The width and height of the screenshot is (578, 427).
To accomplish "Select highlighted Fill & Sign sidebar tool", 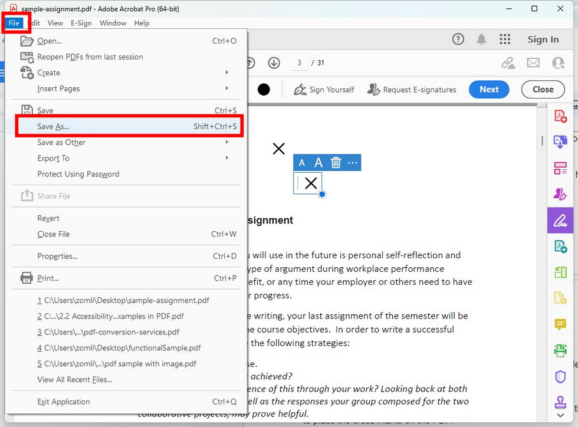I will pyautogui.click(x=560, y=221).
